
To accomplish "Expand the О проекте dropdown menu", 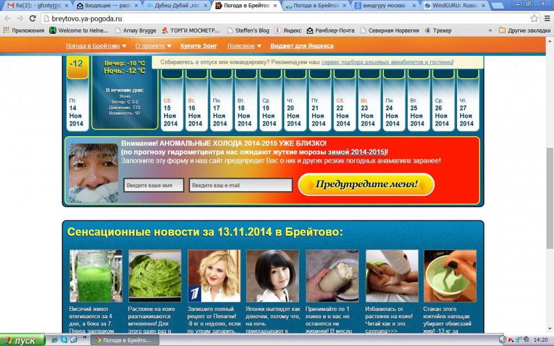I will (153, 46).
